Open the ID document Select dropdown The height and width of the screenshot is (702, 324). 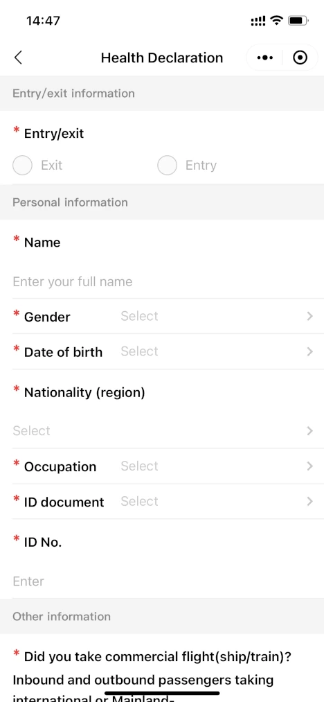click(168, 502)
